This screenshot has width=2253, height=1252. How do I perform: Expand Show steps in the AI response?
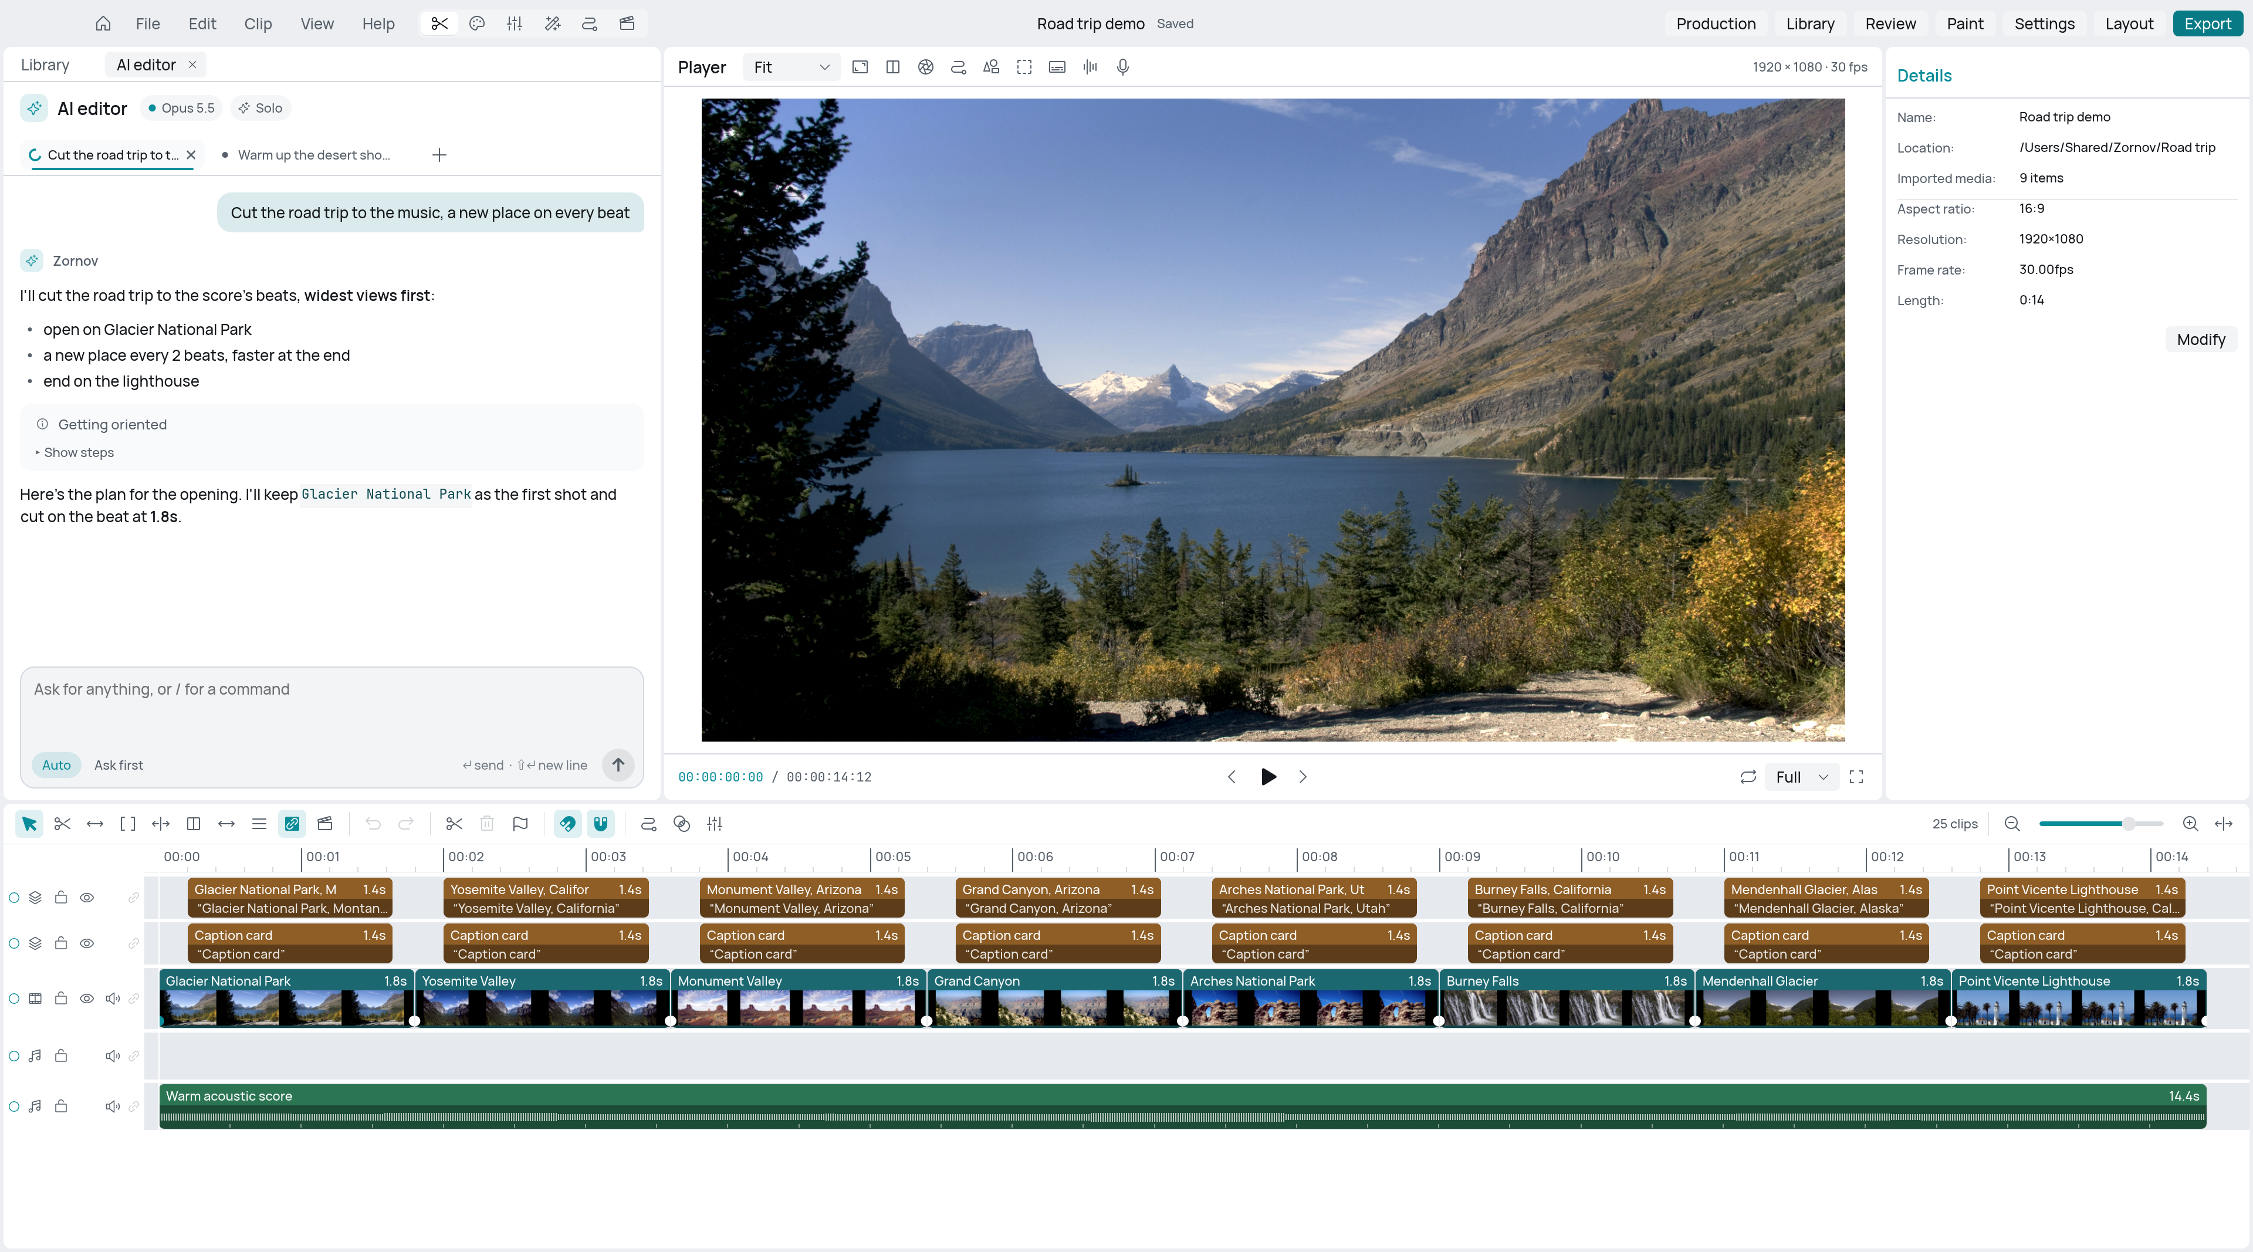(x=75, y=452)
